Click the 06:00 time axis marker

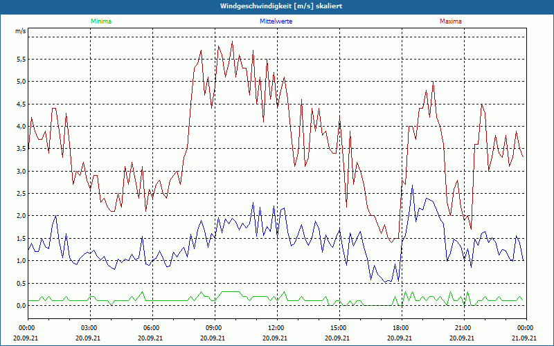click(152, 328)
